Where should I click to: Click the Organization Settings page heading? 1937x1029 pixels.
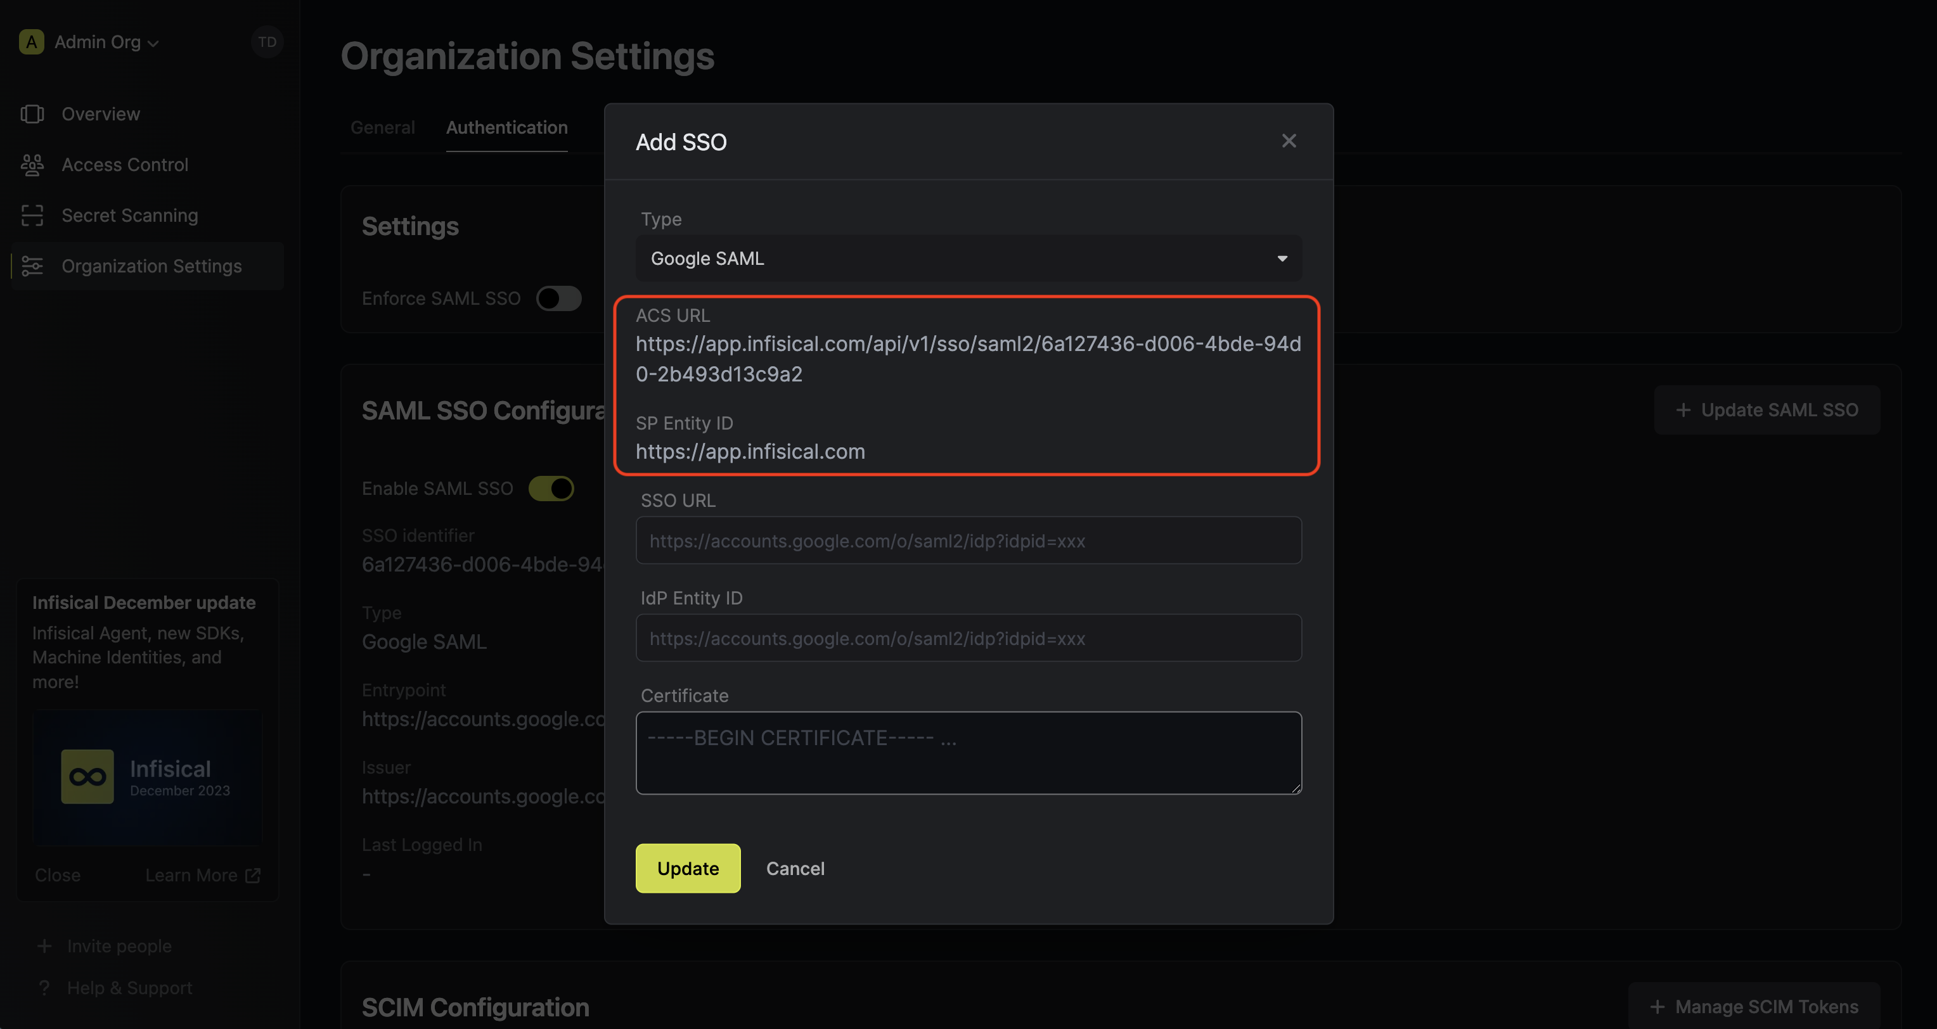pyautogui.click(x=527, y=56)
